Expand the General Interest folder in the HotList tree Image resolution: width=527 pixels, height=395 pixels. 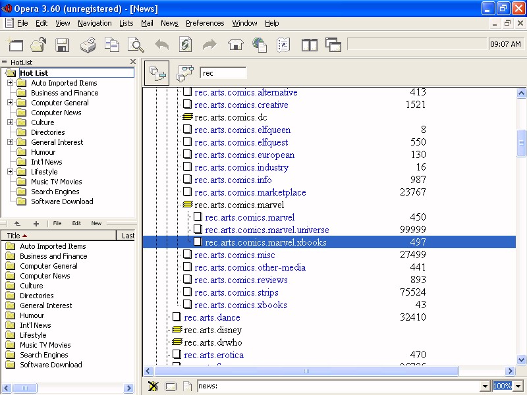11,142
